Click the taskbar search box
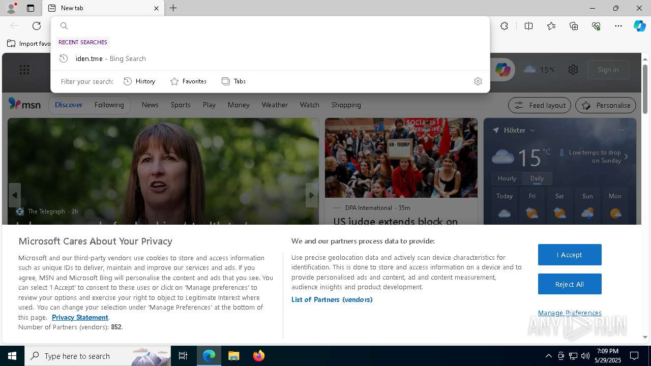The height and width of the screenshot is (366, 651). pyautogui.click(x=98, y=356)
